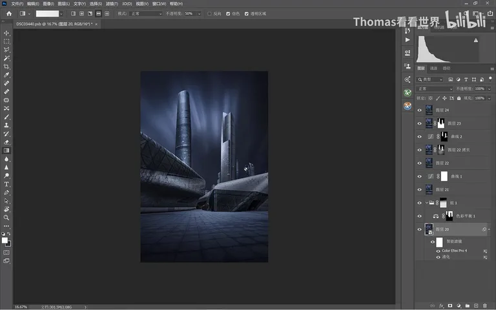Viewport: 496px width, 310px height.
Task: Select the Eraser tool
Action: coord(6,142)
